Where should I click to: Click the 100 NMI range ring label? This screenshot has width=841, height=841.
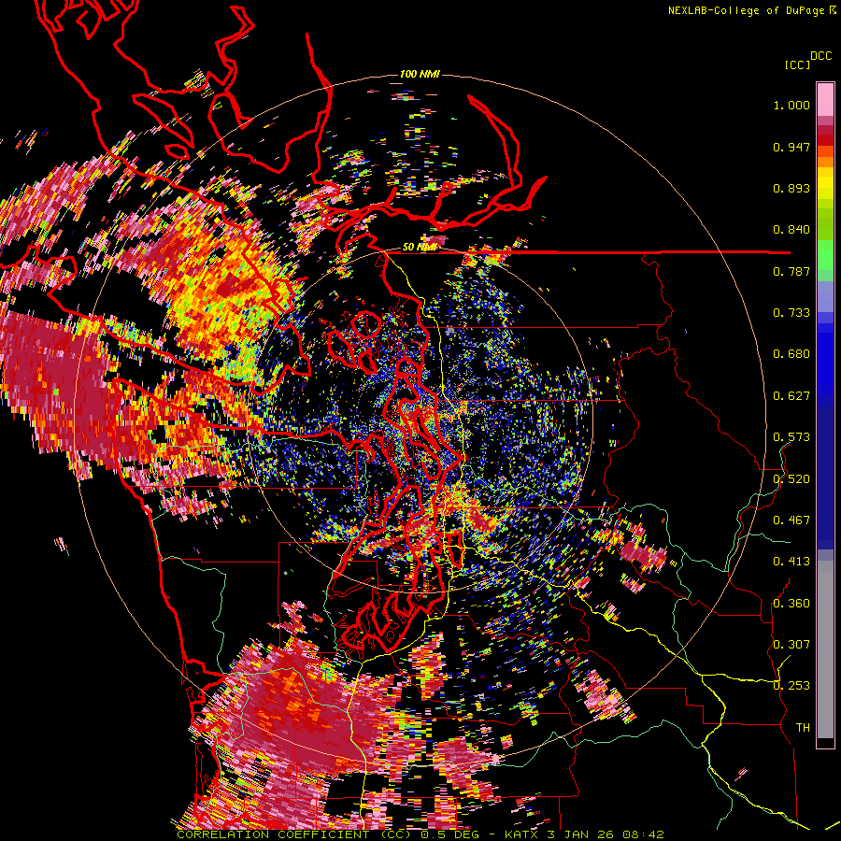[x=420, y=74]
